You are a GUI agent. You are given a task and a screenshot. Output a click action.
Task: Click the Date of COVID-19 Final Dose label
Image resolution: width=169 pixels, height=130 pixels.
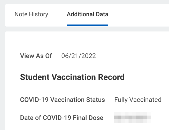point(62,118)
